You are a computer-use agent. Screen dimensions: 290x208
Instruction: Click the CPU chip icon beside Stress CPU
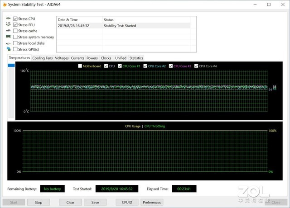click(x=8, y=19)
